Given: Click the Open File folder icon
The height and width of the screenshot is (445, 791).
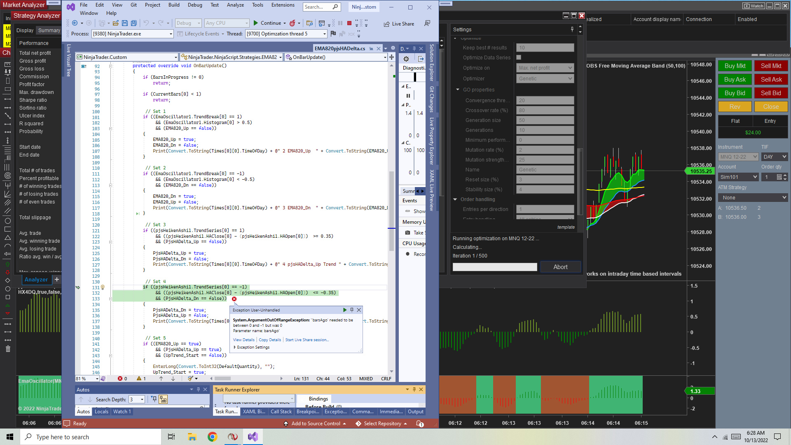Looking at the screenshot, I should click(x=116, y=23).
